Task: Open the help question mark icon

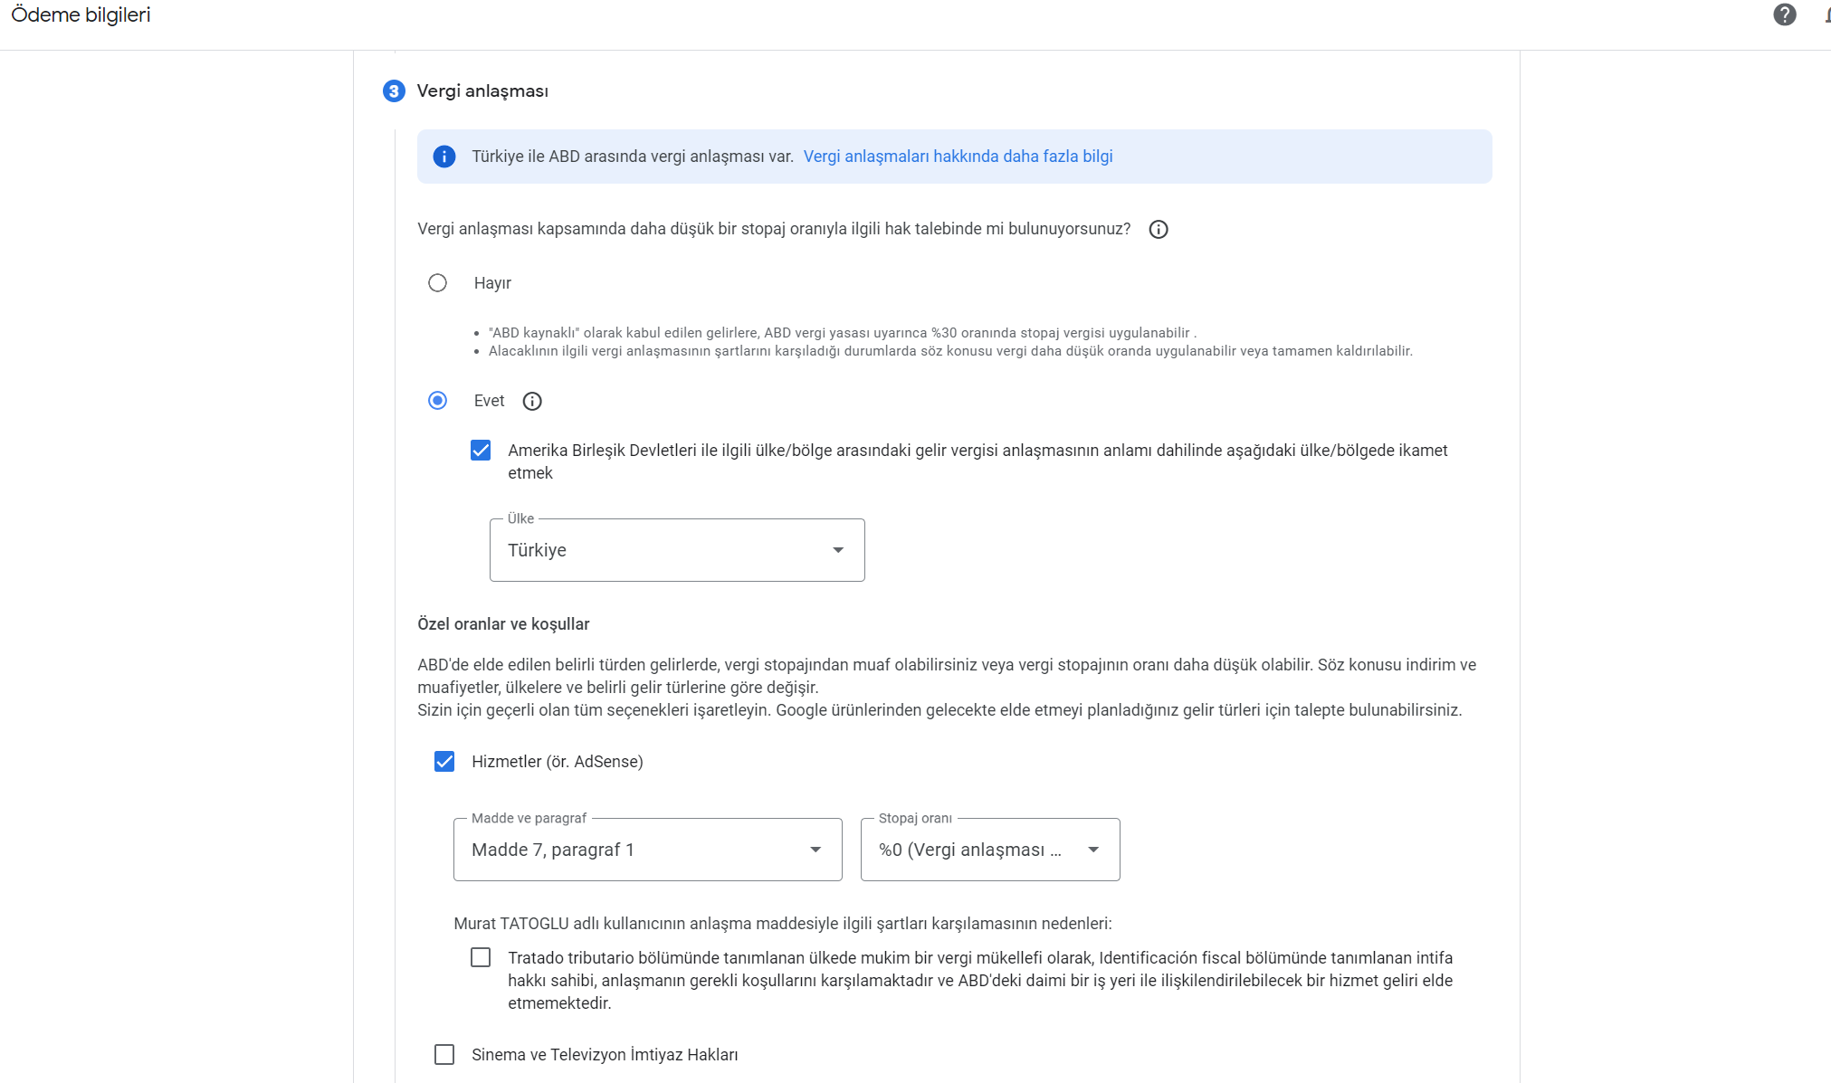Action: [1784, 14]
